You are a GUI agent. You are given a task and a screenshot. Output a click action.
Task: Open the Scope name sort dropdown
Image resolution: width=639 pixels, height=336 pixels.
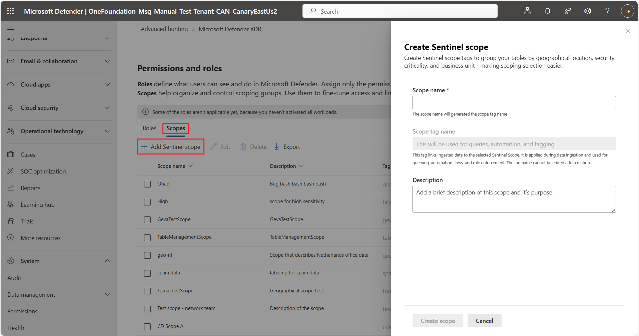tap(190, 166)
